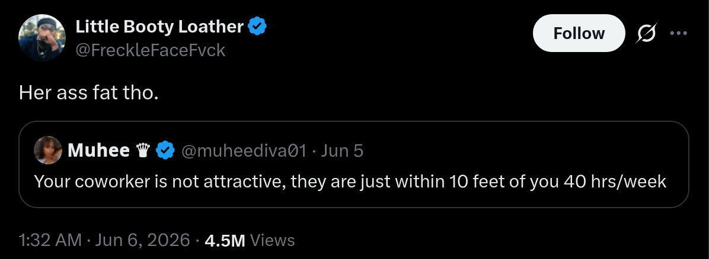Open the Grok explain icon

(646, 33)
